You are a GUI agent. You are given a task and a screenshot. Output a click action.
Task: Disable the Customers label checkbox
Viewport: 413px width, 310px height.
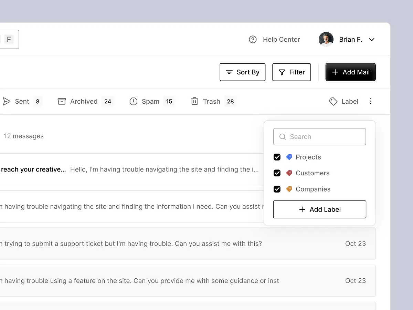(x=277, y=173)
